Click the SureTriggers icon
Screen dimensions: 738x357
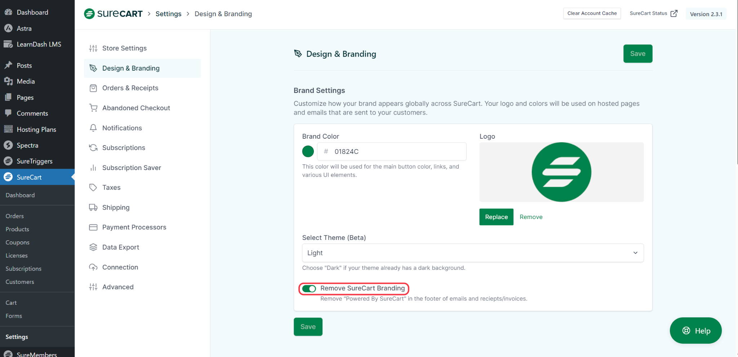[x=8, y=161]
